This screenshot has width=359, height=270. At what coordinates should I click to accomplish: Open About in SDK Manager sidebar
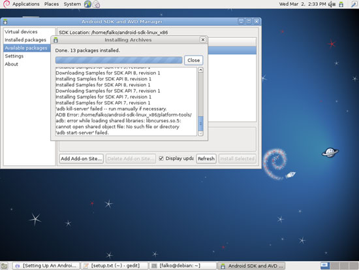click(x=12, y=64)
